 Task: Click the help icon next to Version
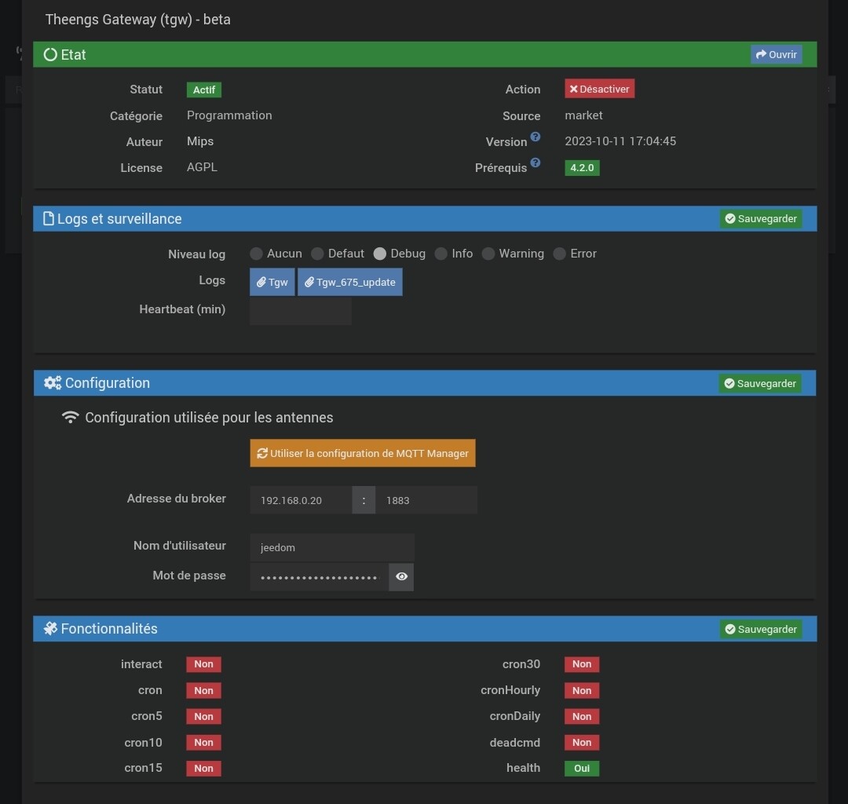[x=535, y=137]
